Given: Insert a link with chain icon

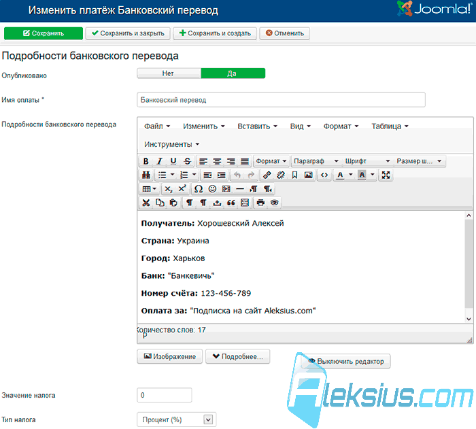Looking at the screenshot, I should coord(267,175).
